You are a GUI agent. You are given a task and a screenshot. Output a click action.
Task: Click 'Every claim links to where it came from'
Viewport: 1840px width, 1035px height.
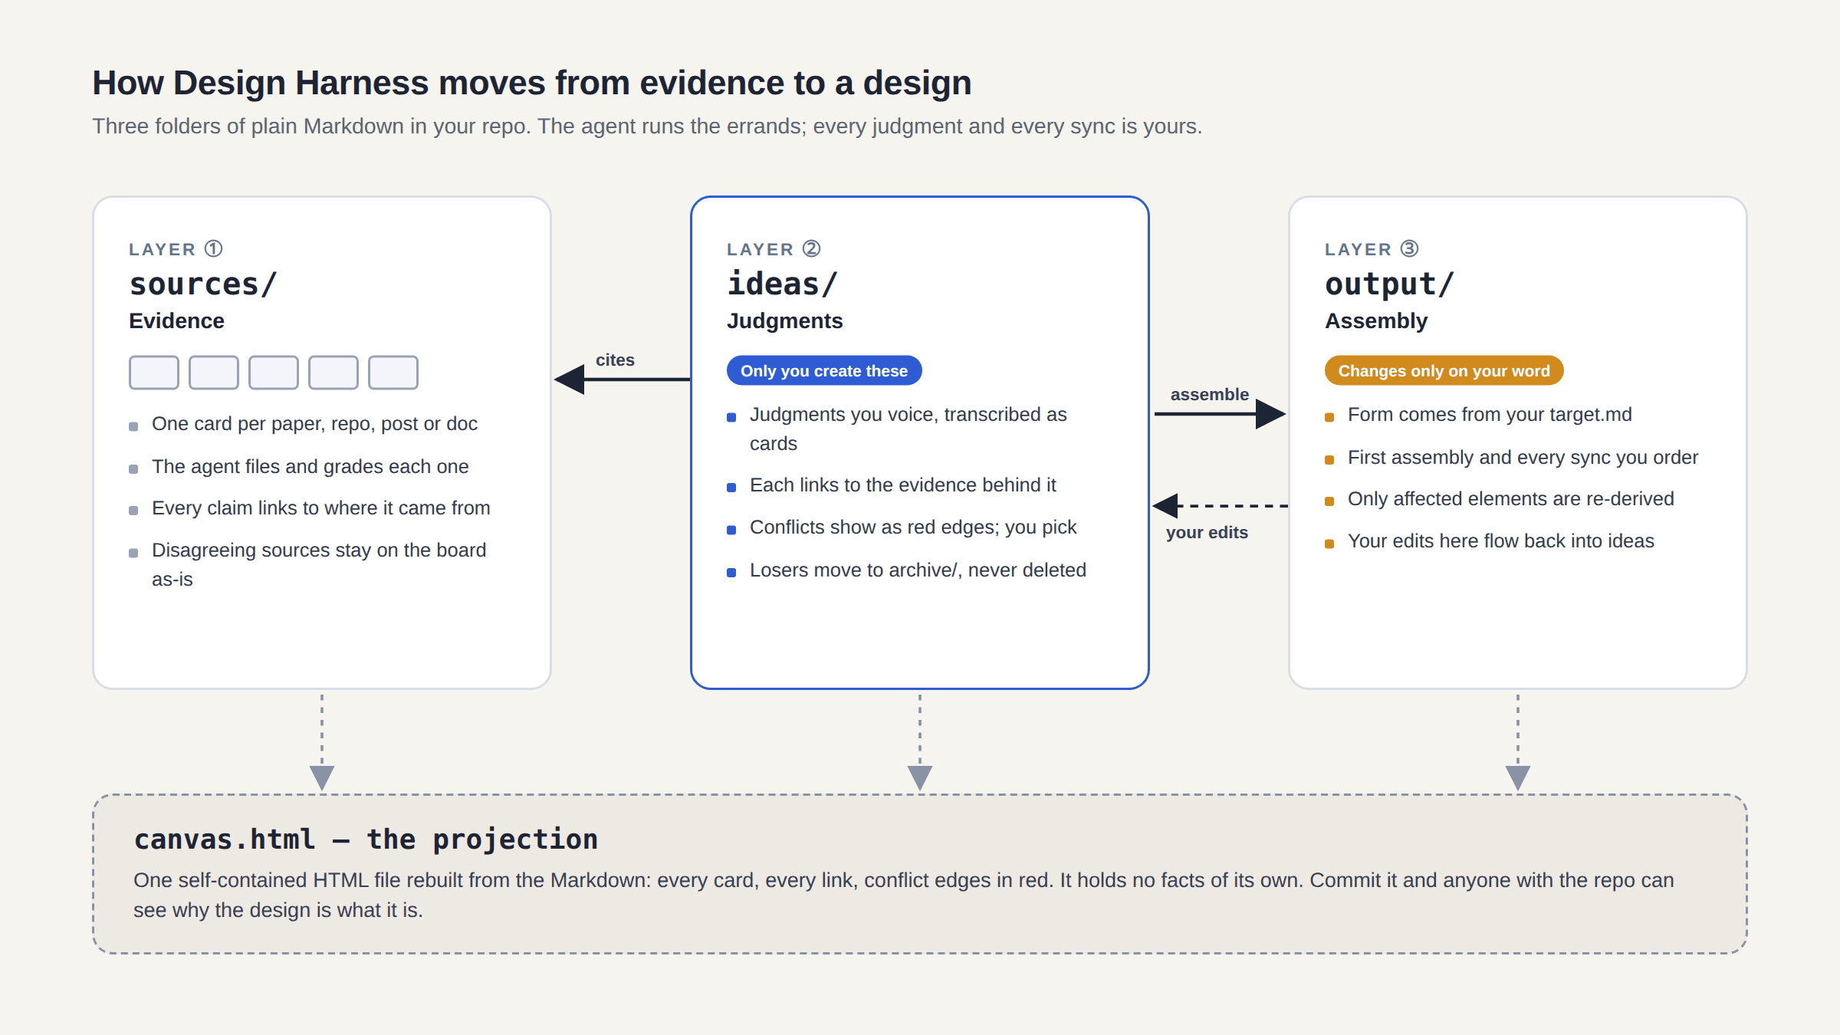coord(320,508)
